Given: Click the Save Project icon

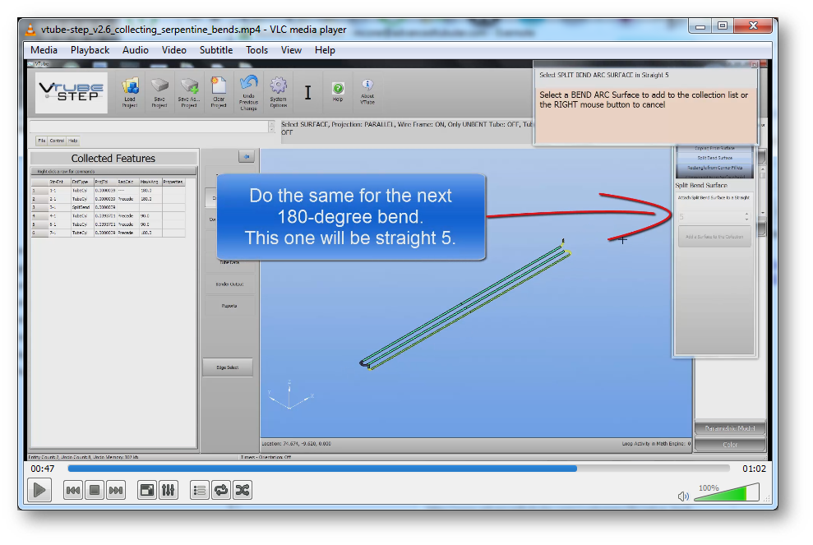Looking at the screenshot, I should click(159, 92).
